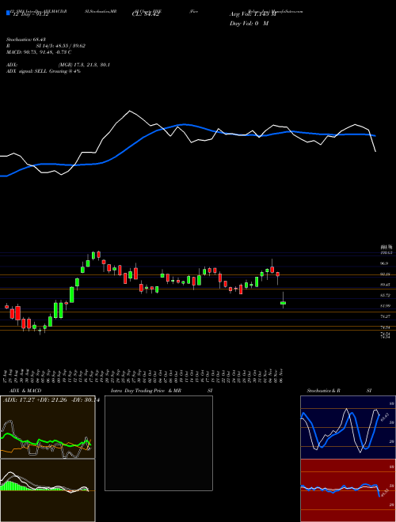Image resolution: width=396 pixels, height=522 pixels.
Task: Open the MACD histogram chart panel
Action: 48,490
